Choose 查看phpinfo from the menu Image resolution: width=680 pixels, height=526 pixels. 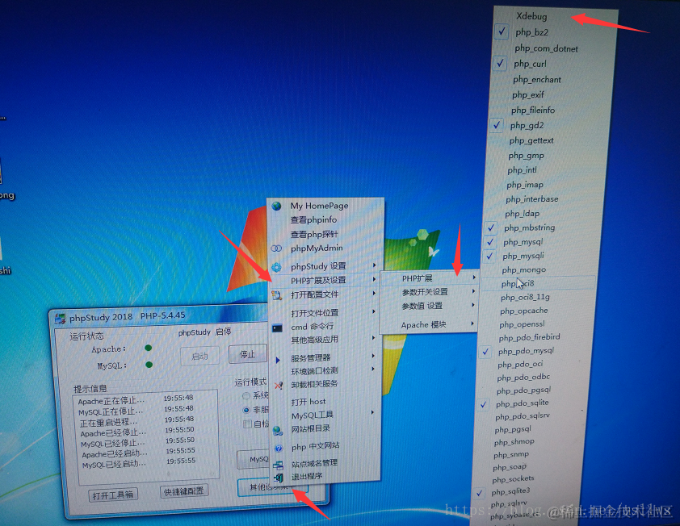point(313,220)
